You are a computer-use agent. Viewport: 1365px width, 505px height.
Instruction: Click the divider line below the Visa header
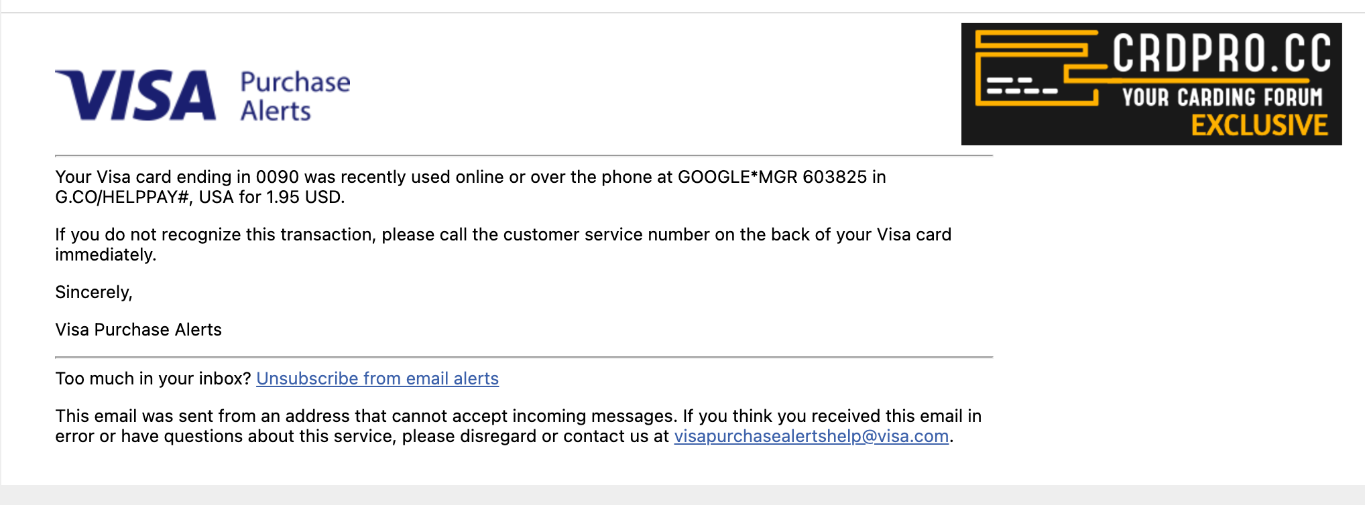[524, 155]
